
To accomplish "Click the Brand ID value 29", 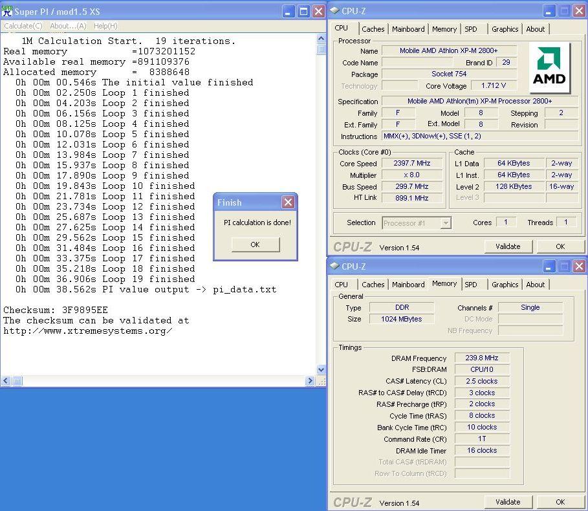I will point(506,62).
